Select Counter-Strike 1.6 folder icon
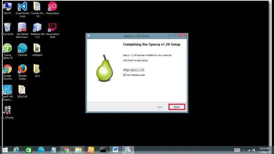 (x=37, y=10)
